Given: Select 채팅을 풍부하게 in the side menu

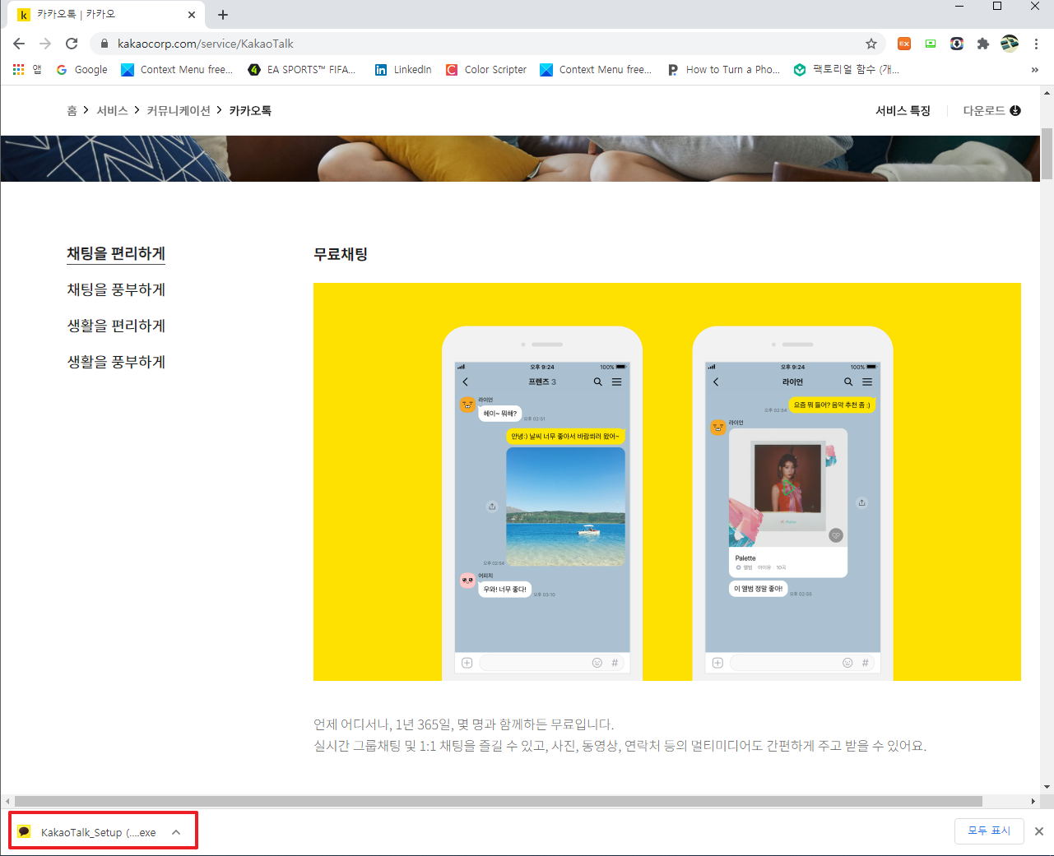Looking at the screenshot, I should coord(116,289).
